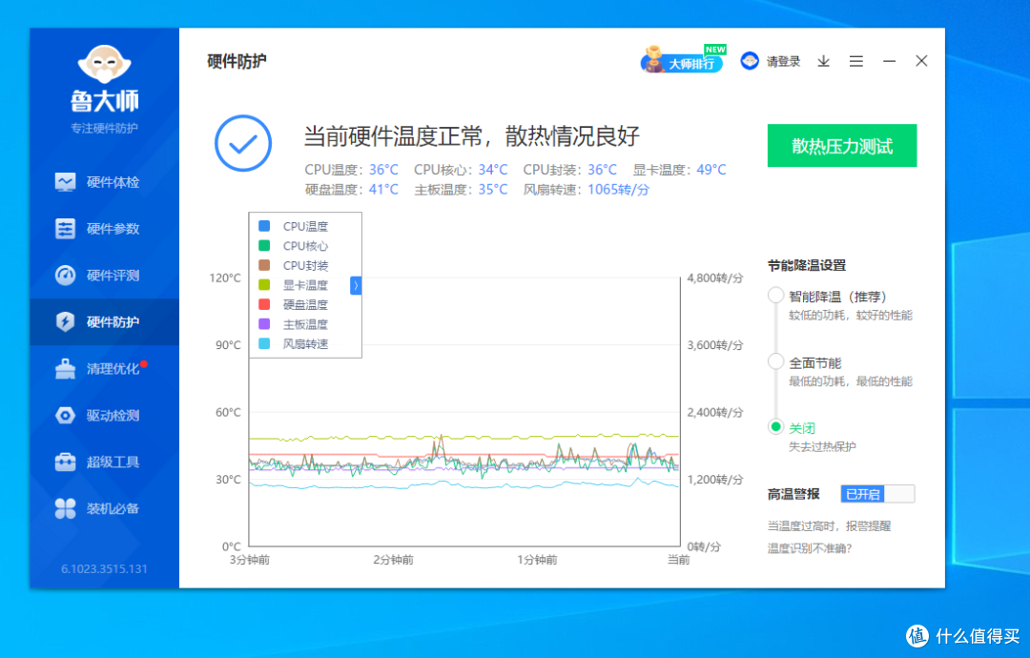Minimize the 鲁大师 window
The width and height of the screenshot is (1030, 658).
pyautogui.click(x=889, y=61)
